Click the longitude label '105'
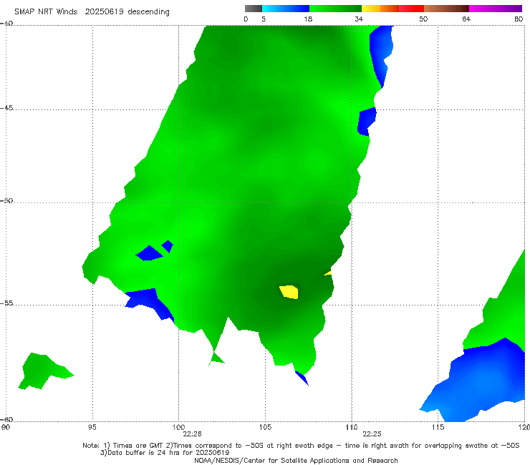Screen dimensions: 530x465 (265, 428)
